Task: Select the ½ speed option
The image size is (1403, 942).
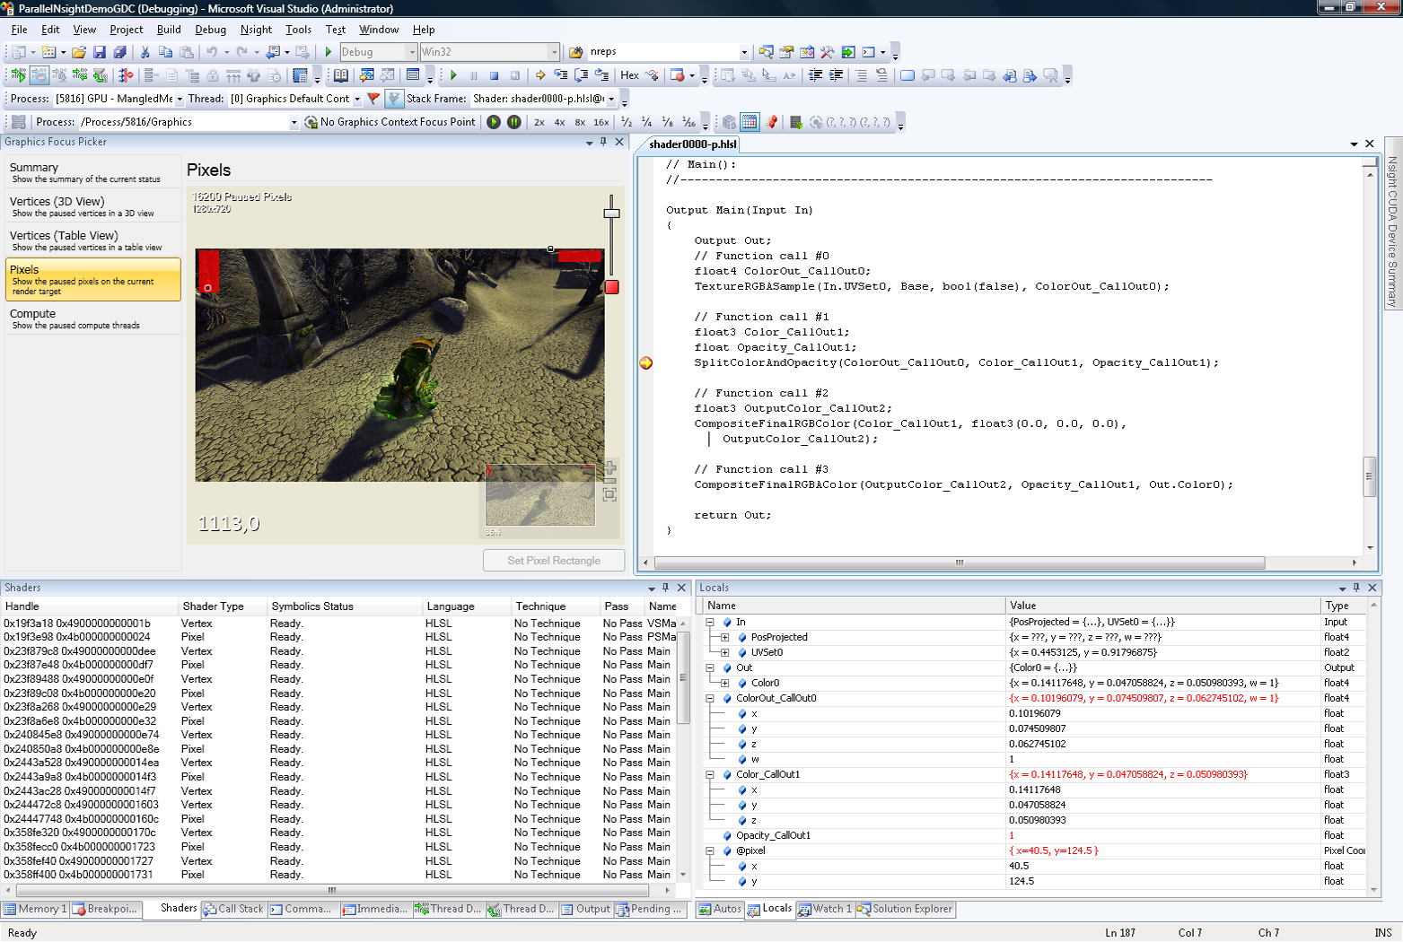Action: point(627,122)
